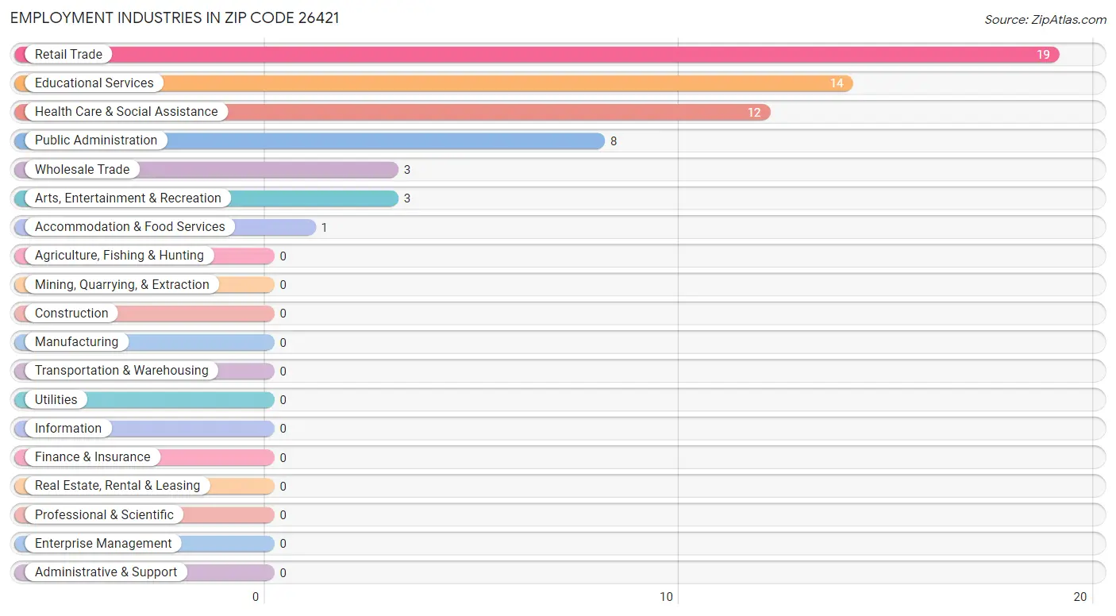The image size is (1116, 616).
Task: Click the Utilities label
Action: 56,399
